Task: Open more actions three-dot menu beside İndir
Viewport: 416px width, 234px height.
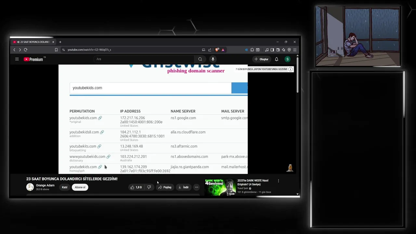Action: [x=196, y=187]
